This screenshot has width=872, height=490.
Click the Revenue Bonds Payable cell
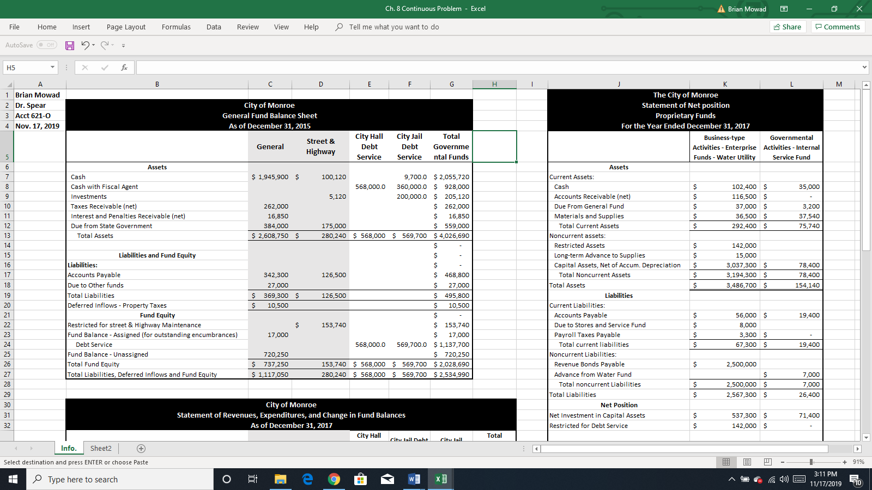click(x=619, y=364)
